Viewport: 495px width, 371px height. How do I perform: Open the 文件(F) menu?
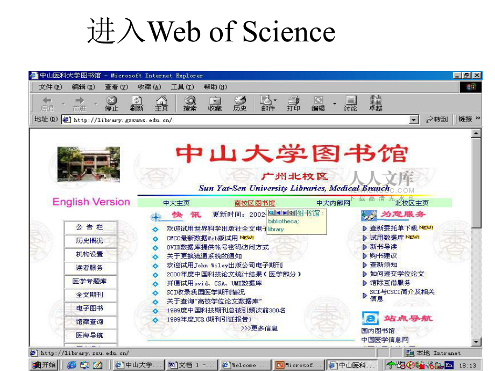[51, 87]
